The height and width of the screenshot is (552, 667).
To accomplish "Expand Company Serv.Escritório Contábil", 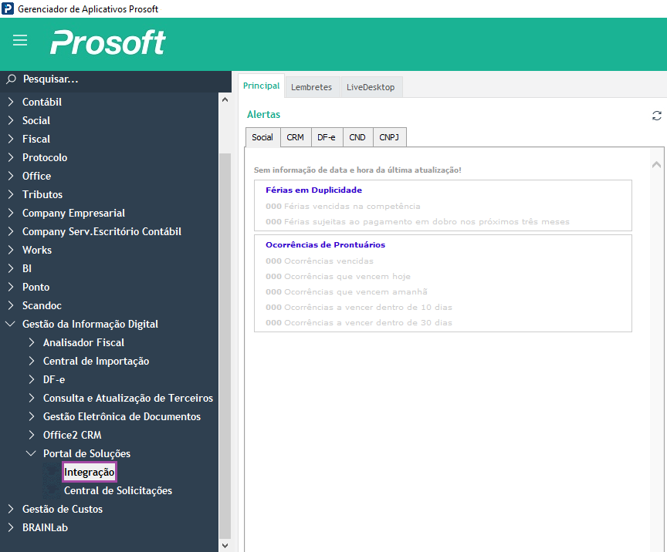I will pyautogui.click(x=11, y=231).
